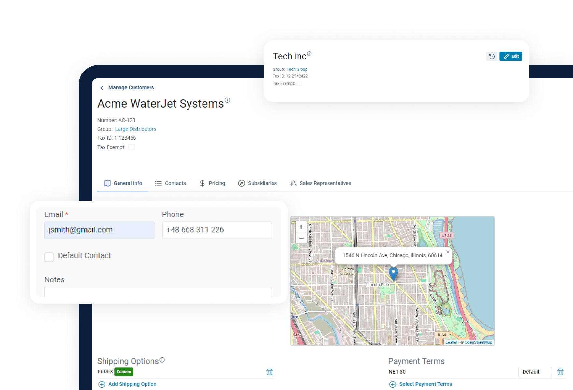
Task: Click Add Shipping Option link
Action: click(x=132, y=384)
